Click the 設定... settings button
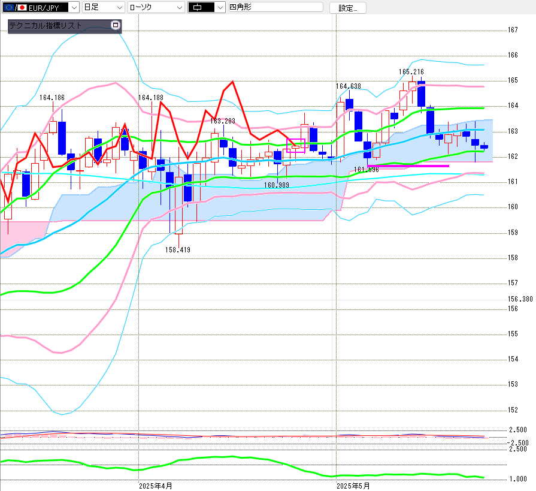 click(x=347, y=8)
